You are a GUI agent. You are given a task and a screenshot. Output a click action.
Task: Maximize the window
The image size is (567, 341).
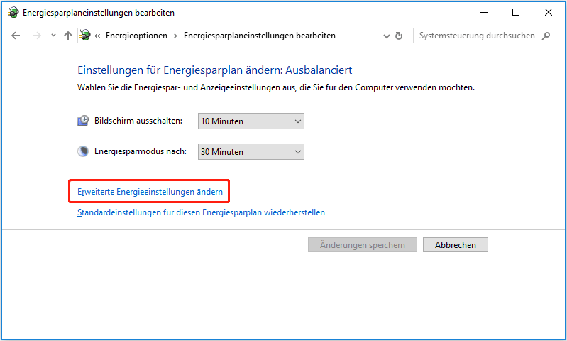point(516,12)
